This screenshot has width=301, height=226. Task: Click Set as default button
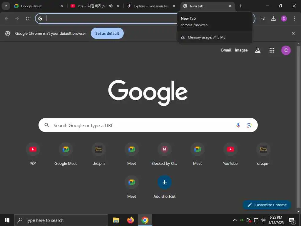(107, 33)
